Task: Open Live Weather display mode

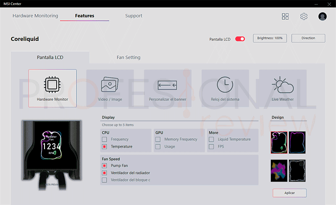Action: pyautogui.click(x=283, y=88)
